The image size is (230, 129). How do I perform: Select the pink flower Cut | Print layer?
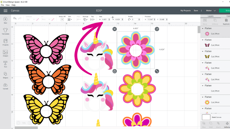coord(215,34)
